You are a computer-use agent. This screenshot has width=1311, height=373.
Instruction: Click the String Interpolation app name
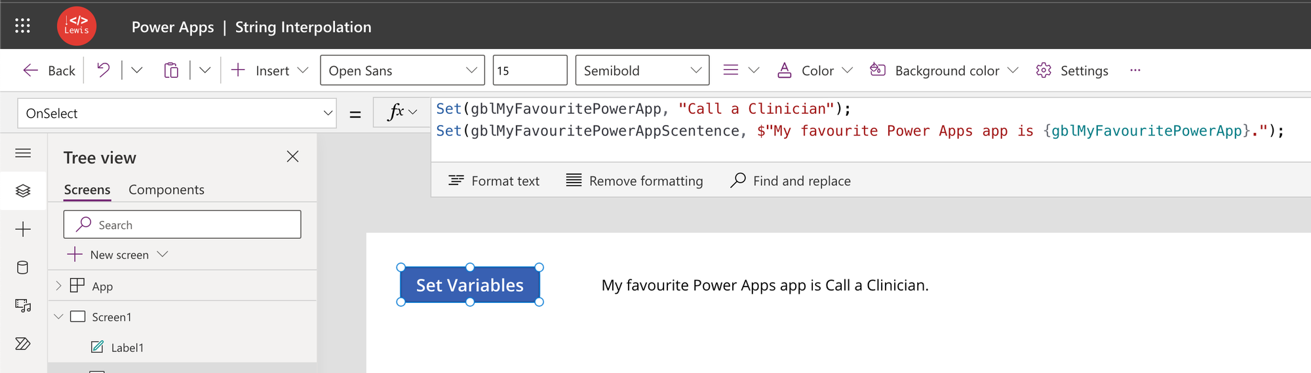pyautogui.click(x=303, y=27)
